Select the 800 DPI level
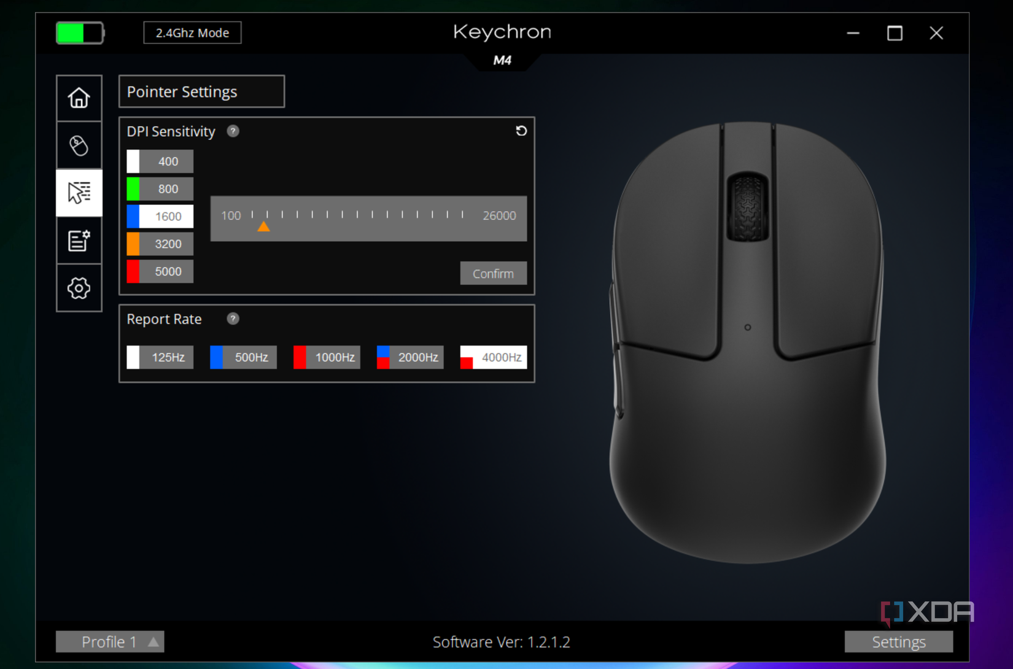1013x669 pixels. 160,189
